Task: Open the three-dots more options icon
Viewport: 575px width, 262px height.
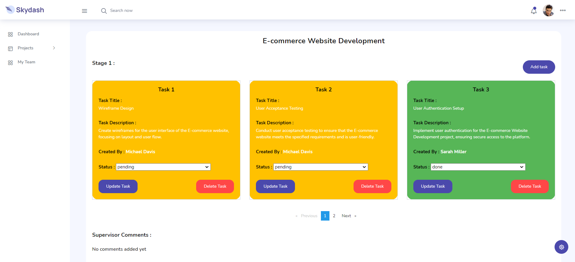Action: (563, 10)
